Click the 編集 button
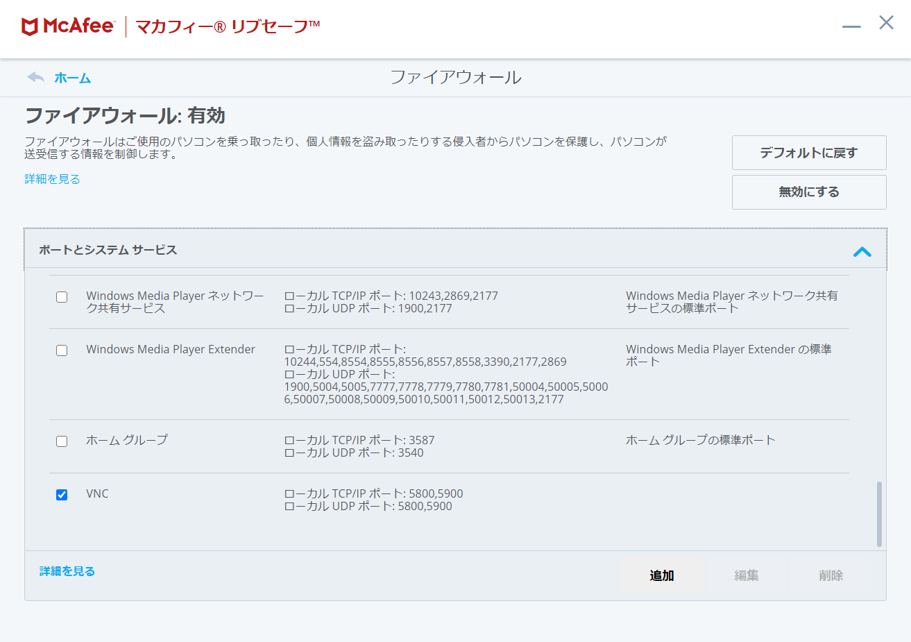This screenshot has height=642, width=911. 746,575
